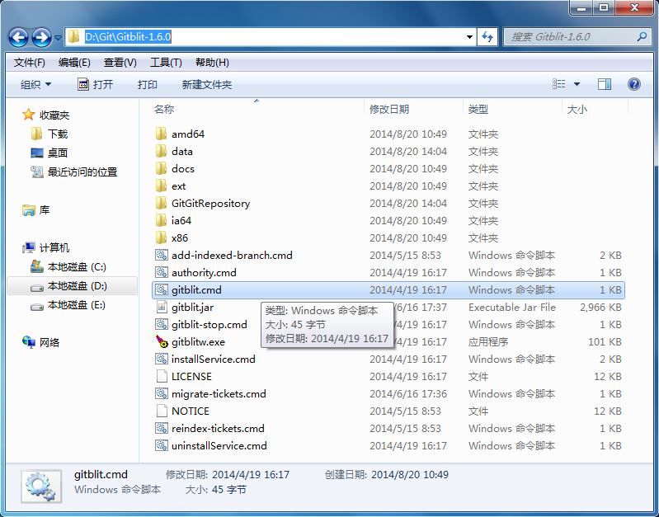Click 新建文件夹 button
The height and width of the screenshot is (517, 659).
coord(207,84)
